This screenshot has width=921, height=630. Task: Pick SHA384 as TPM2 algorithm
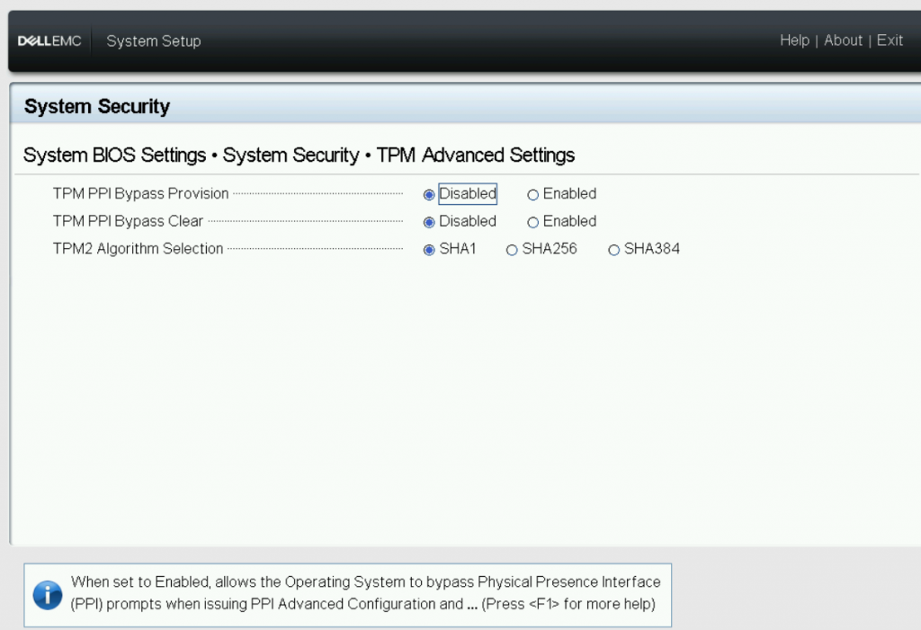pyautogui.click(x=614, y=250)
